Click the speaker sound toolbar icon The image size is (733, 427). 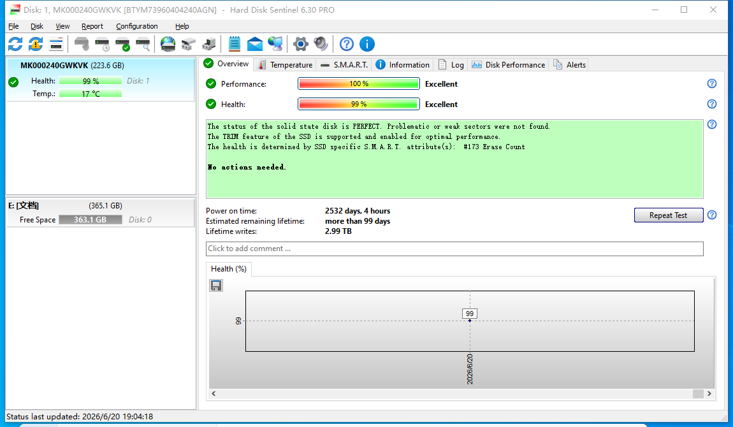(321, 45)
